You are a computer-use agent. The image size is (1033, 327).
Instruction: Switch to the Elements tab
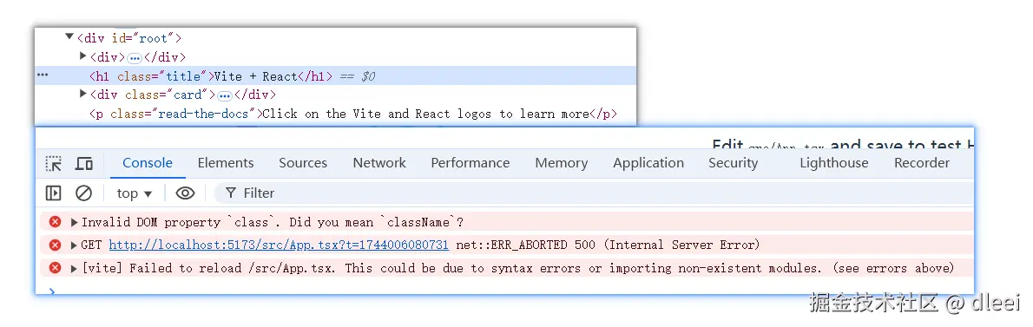point(226,163)
